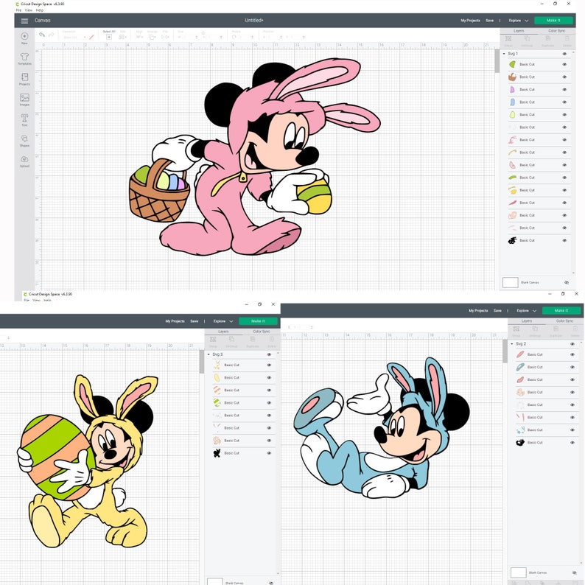The width and height of the screenshot is (585, 585).
Task: Select the brown basket layer thumbnail
Action: 512,77
